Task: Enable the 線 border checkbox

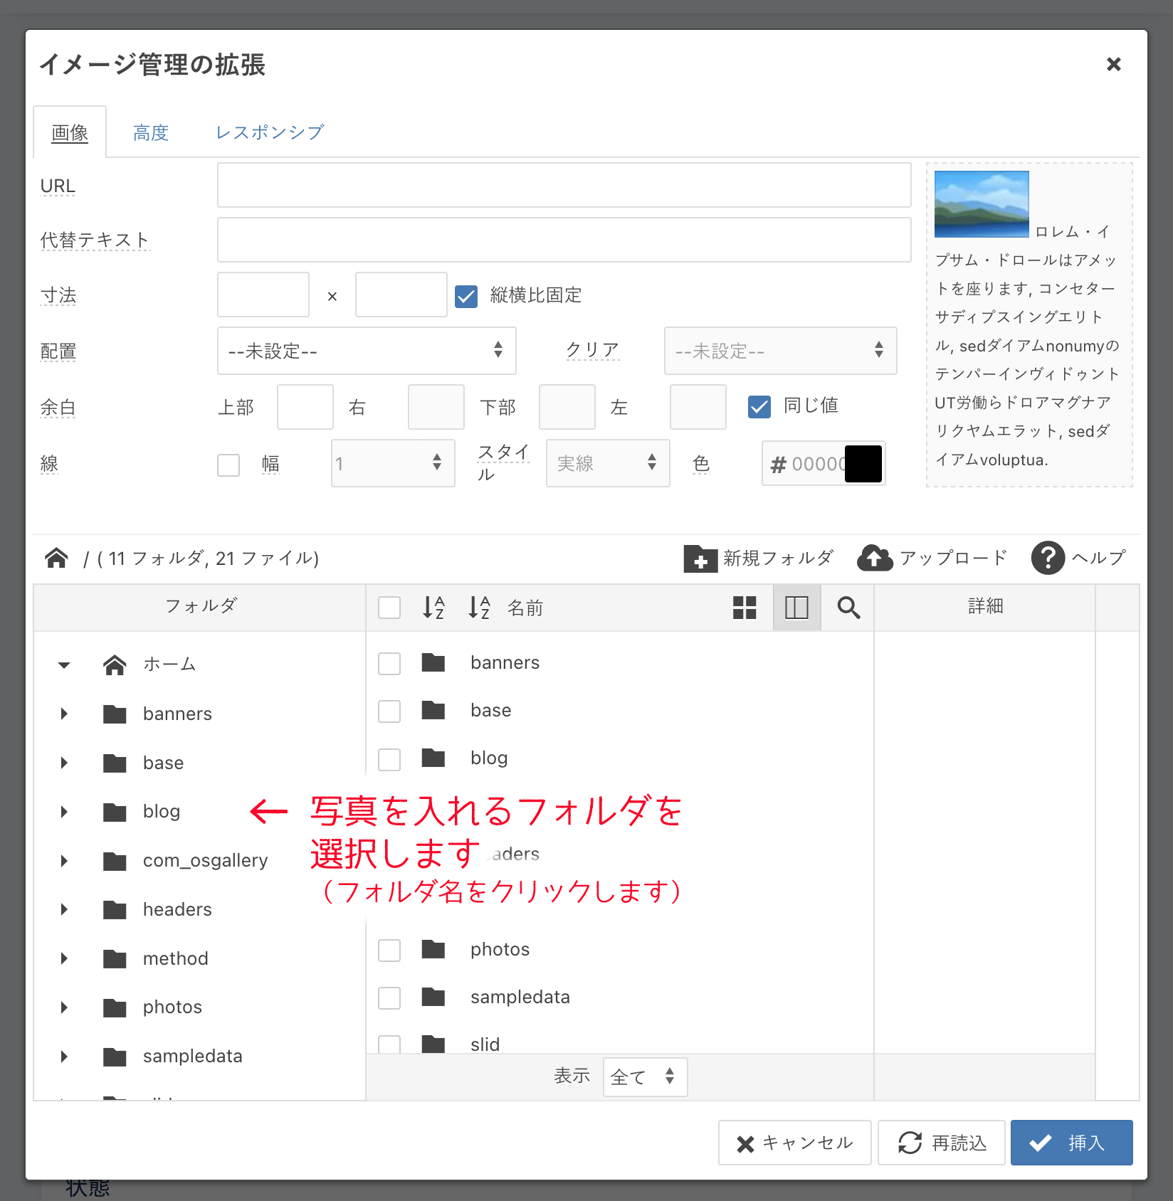Action: (x=228, y=465)
